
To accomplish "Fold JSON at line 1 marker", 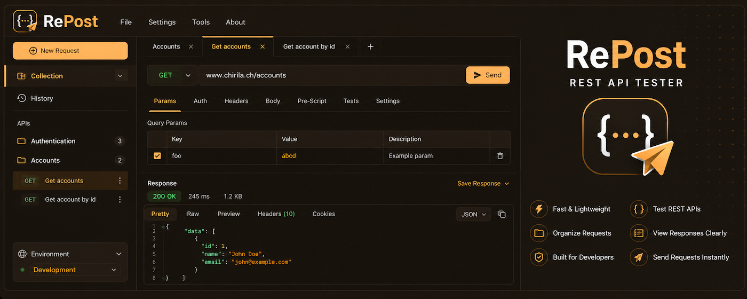I will pos(163,226).
